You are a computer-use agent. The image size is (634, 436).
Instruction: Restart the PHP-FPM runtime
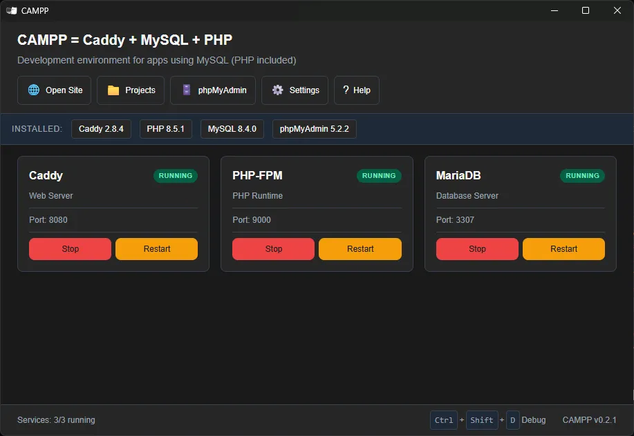click(x=360, y=249)
